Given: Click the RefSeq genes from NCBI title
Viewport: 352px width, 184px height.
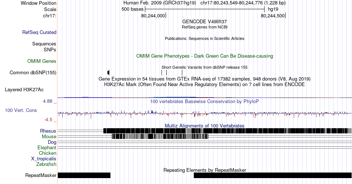Looking at the screenshot, I should [x=205, y=27].
